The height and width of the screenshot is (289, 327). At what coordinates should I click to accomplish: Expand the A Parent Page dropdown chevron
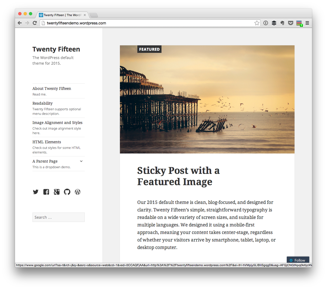pos(81,161)
